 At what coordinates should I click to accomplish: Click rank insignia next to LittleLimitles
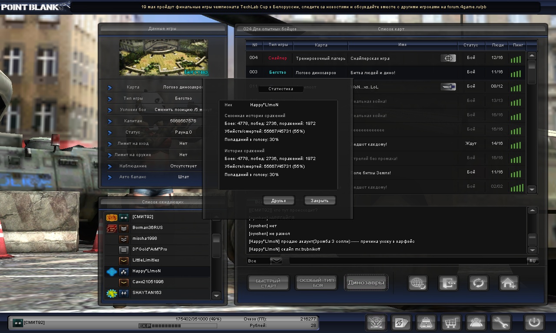[x=124, y=261]
